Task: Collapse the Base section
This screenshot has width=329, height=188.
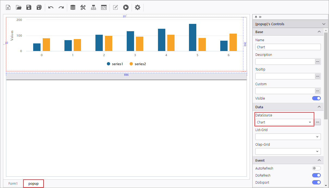Action: click(x=319, y=32)
